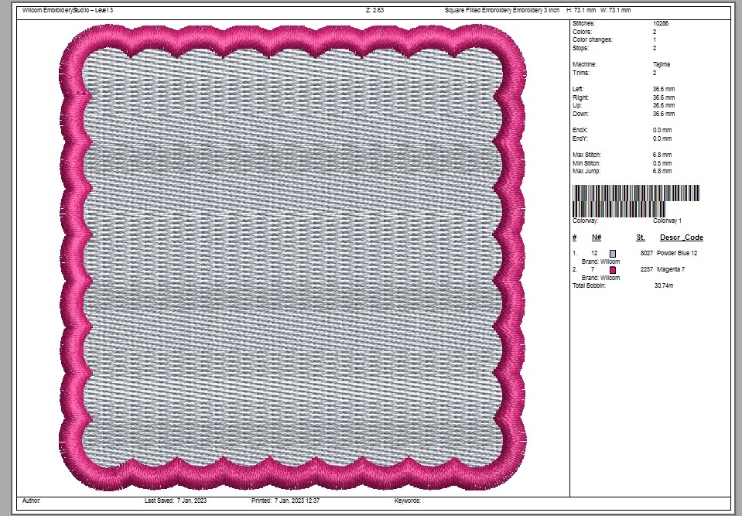The width and height of the screenshot is (742, 516).
Task: Click the embroidery design preview thumbnail
Action: [293, 258]
